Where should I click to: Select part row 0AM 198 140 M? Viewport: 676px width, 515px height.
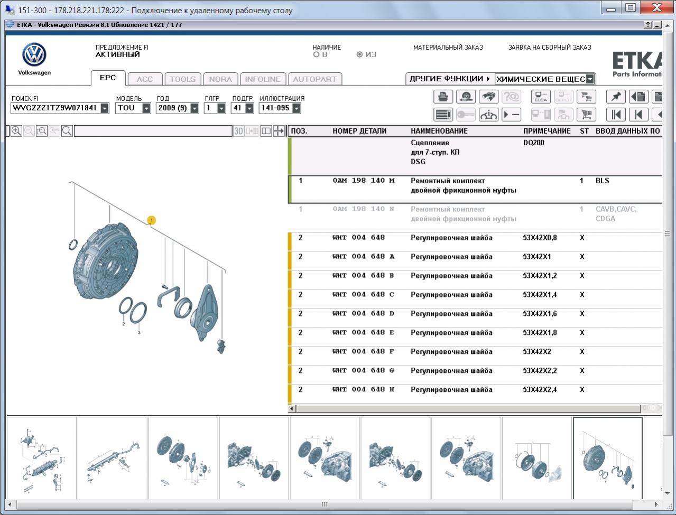coord(476,190)
